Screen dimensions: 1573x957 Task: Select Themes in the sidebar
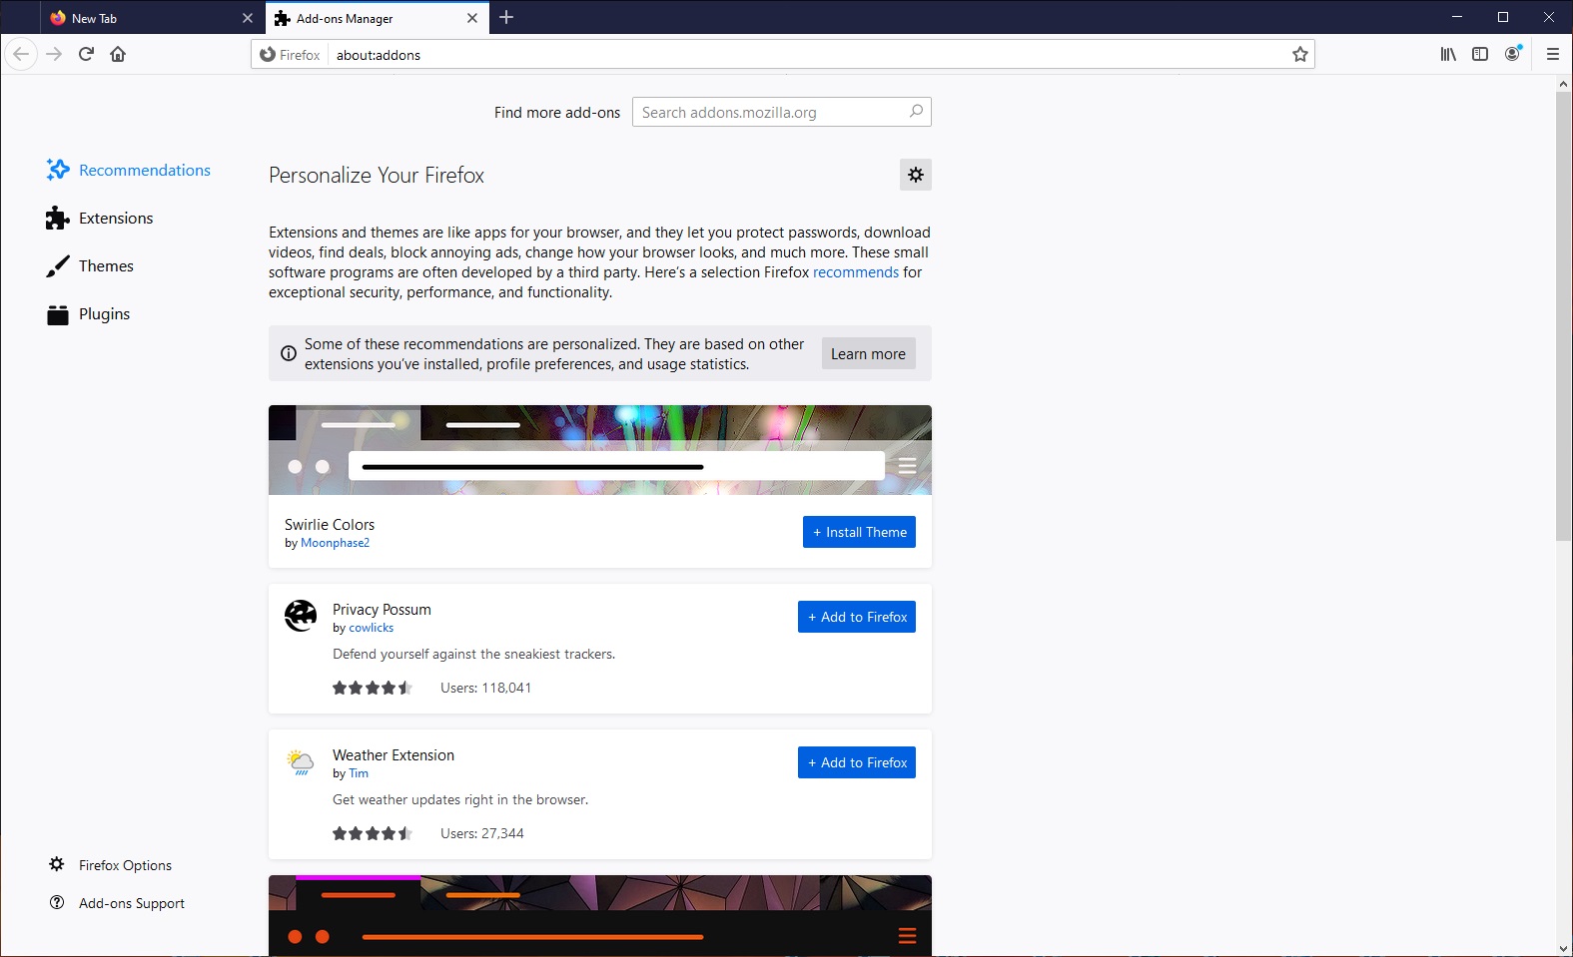pyautogui.click(x=106, y=266)
